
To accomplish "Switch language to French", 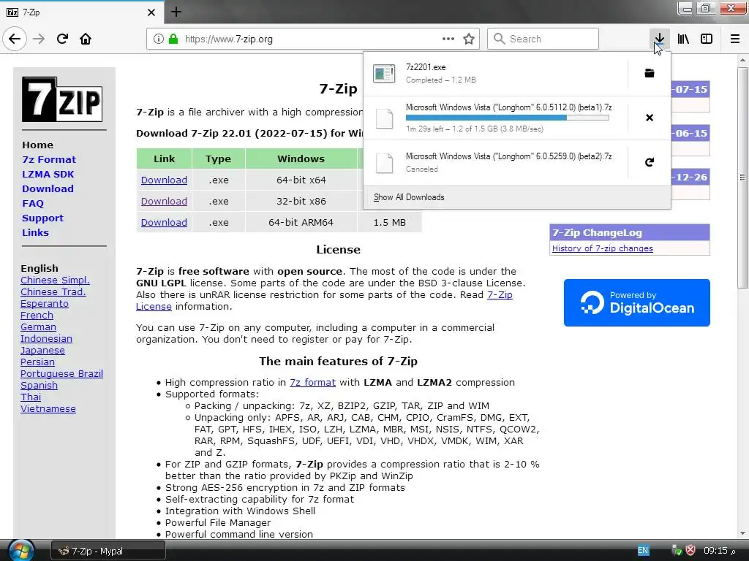I will tap(37, 316).
